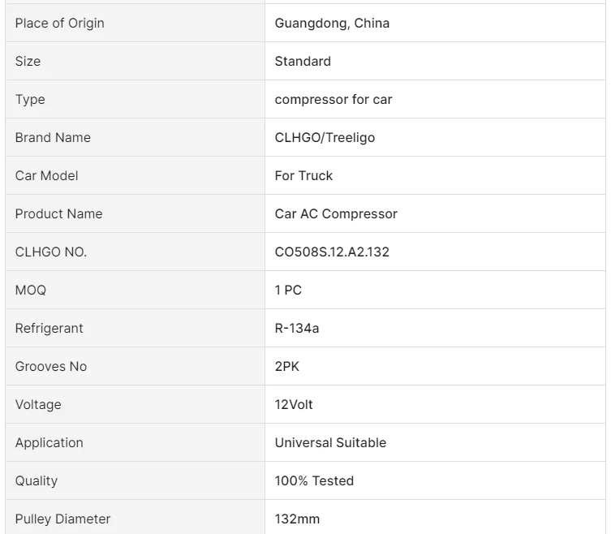Viewport: 611px width, 534px height.
Task: Click the 'Standard' size value
Action: click(303, 61)
